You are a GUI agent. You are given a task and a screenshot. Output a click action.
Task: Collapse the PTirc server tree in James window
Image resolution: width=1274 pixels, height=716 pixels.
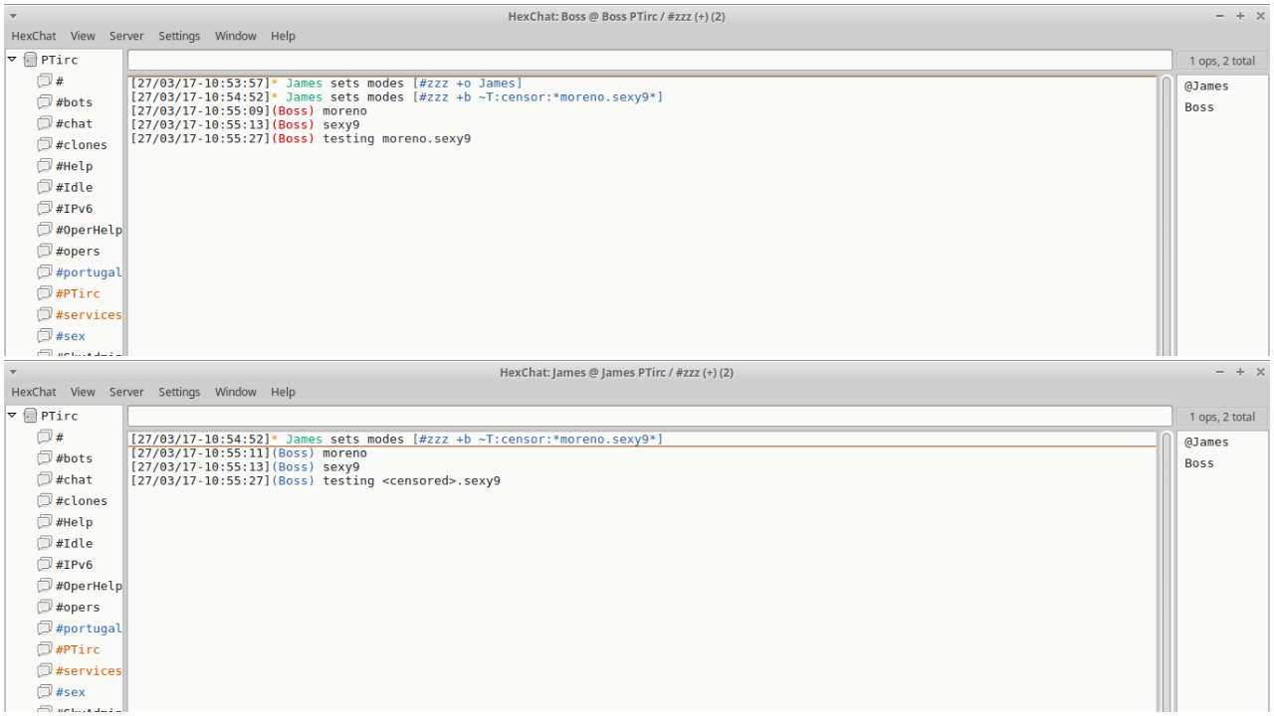tap(13, 416)
